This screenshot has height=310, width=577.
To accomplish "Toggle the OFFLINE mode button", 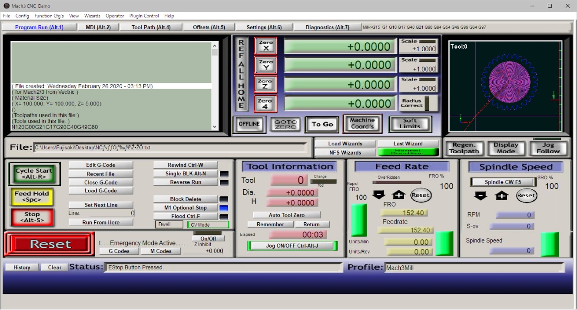I will (249, 124).
